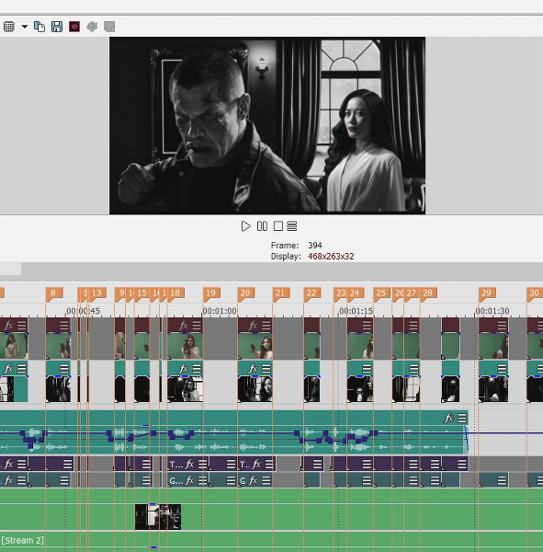The image size is (543, 552).
Task: Copy preview snapshot to clipboard
Action: 40,27
